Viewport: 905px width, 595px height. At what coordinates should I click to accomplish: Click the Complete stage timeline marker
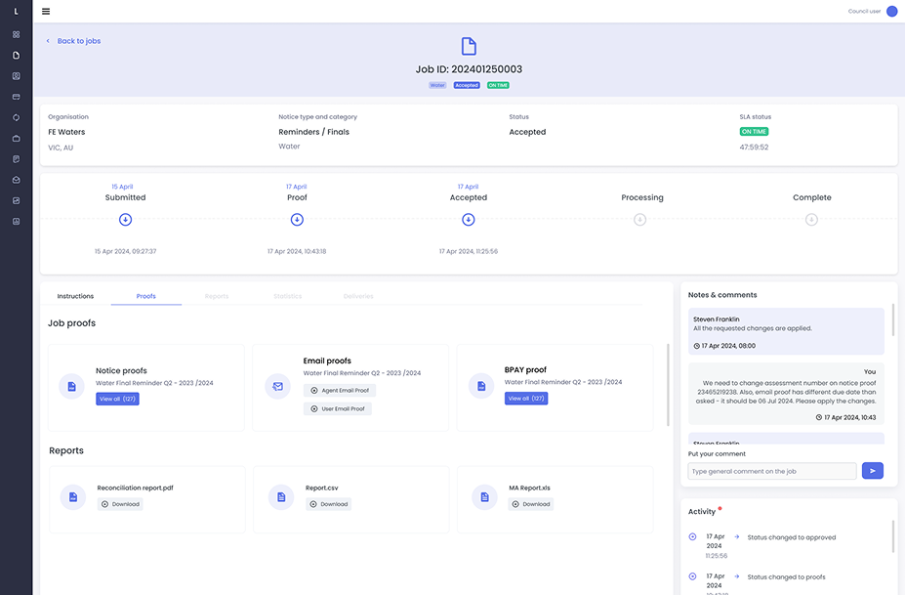pos(811,220)
